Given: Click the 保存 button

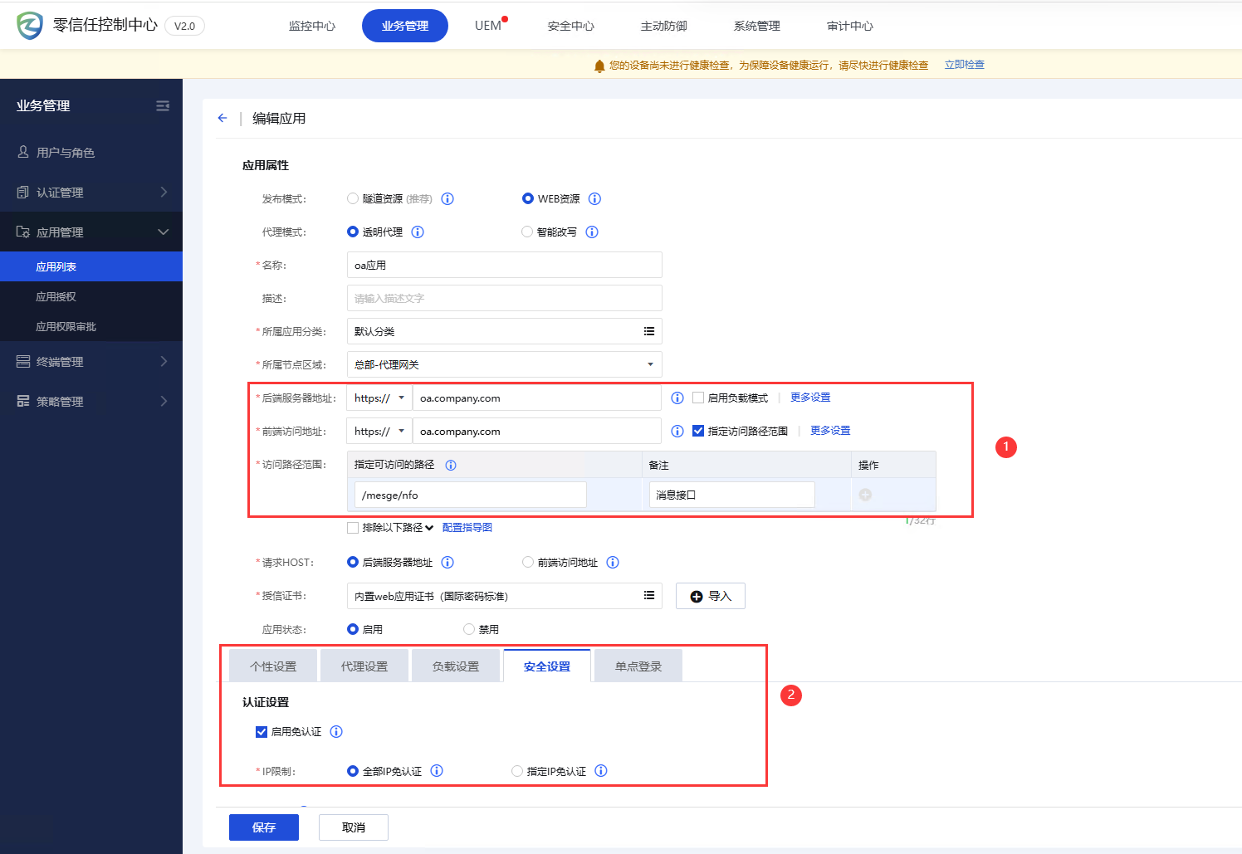Looking at the screenshot, I should [x=263, y=827].
